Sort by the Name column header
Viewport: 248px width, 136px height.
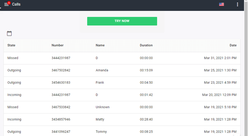pyautogui.click(x=100, y=45)
